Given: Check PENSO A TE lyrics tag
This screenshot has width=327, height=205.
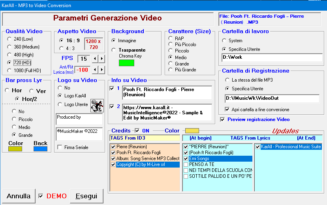Looking at the screenshot, I should 186,164.
